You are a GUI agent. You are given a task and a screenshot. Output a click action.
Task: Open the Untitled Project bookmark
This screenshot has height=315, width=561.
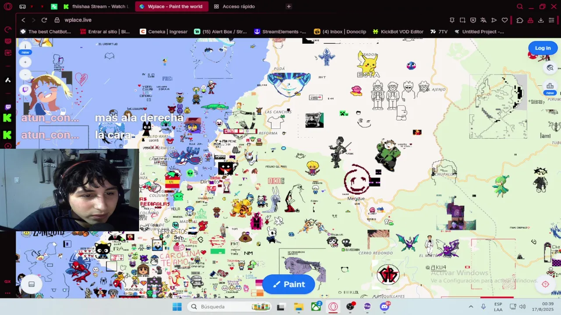(x=479, y=31)
